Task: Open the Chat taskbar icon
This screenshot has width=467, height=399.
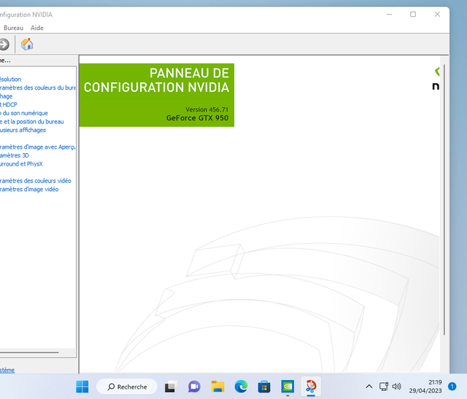Action: coord(194,387)
